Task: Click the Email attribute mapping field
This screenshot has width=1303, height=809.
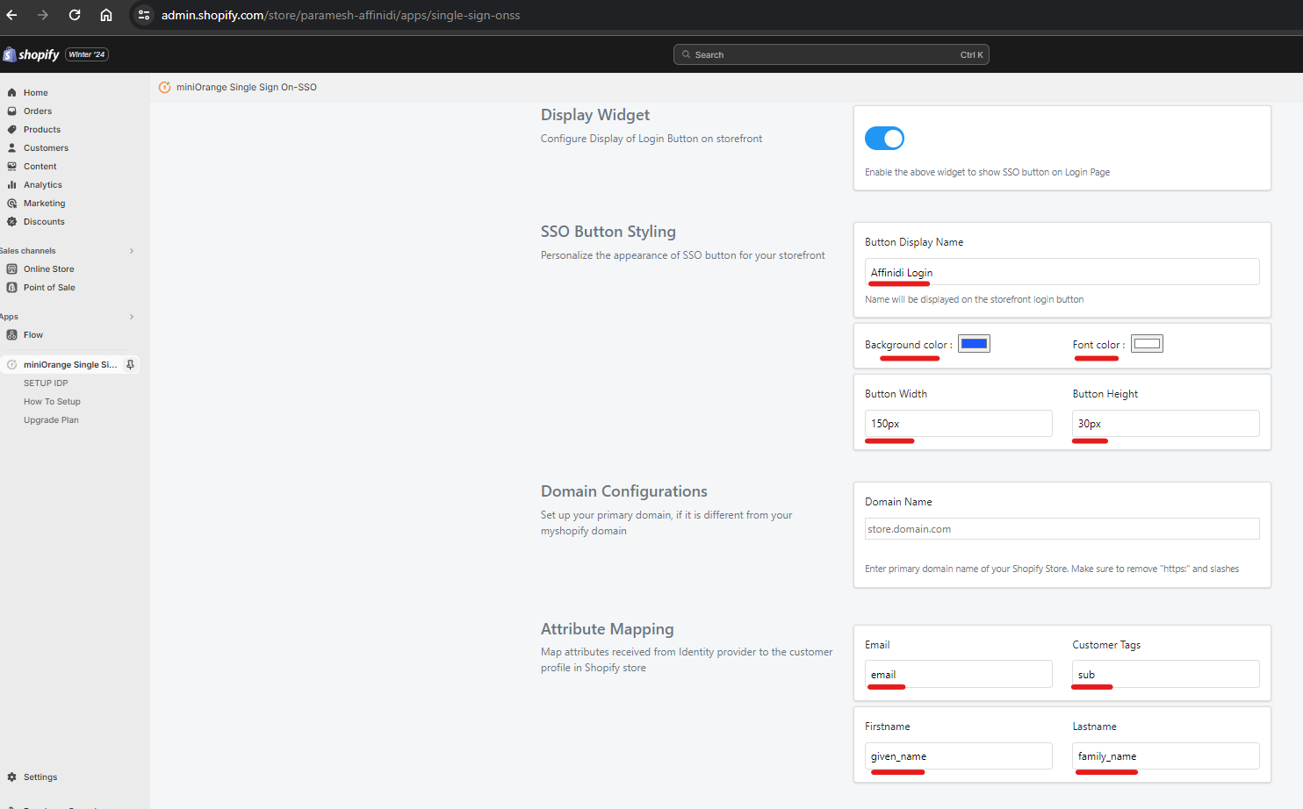Action: [958, 674]
